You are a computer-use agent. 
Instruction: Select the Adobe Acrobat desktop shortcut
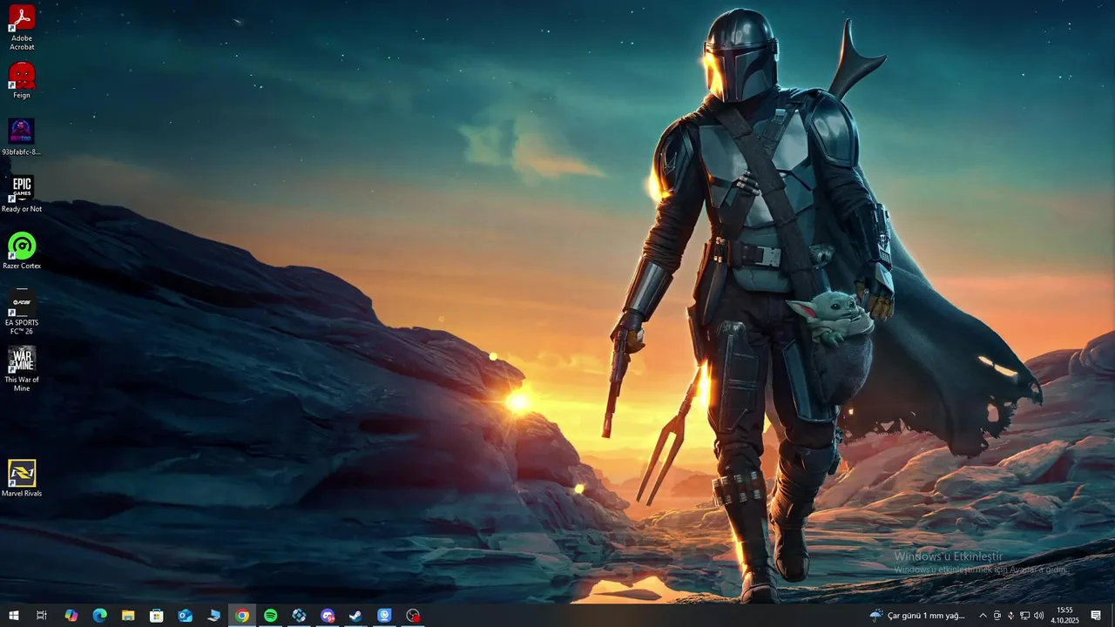click(x=22, y=28)
